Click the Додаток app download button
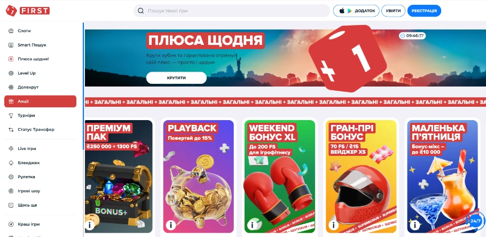This screenshot has width=486, height=237. (356, 11)
